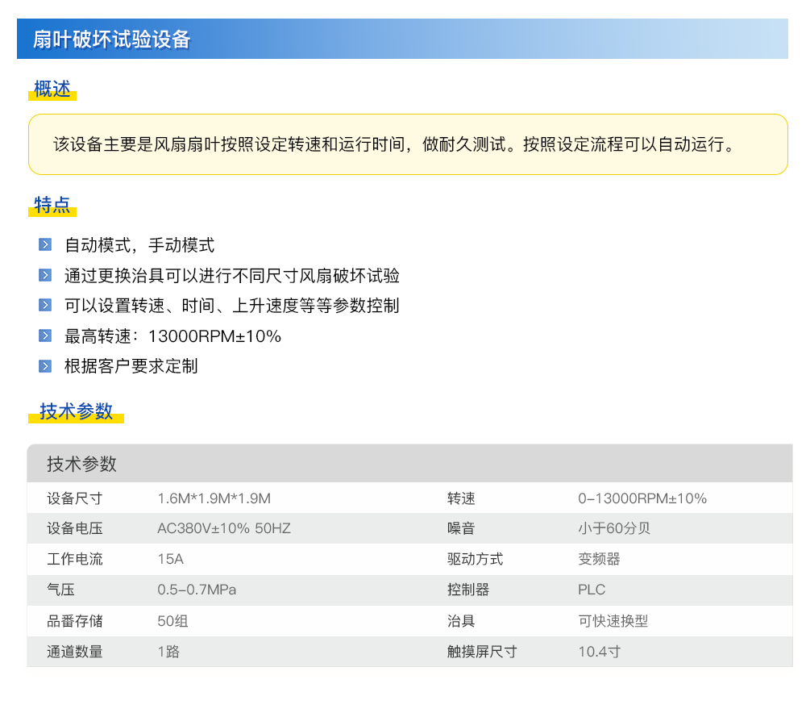Click the feature line 通过更换治具可以进行不同尺寸风扇破坏试验
806x717 pixels.
click(232, 276)
